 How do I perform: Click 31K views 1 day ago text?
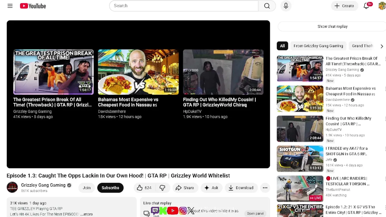coord(28,203)
